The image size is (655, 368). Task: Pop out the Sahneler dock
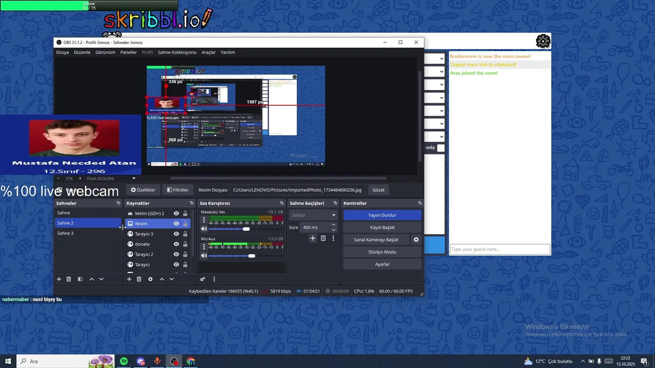118,203
